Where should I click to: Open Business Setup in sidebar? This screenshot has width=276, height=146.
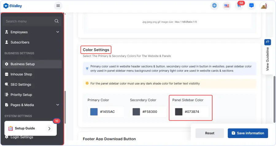click(x=23, y=64)
